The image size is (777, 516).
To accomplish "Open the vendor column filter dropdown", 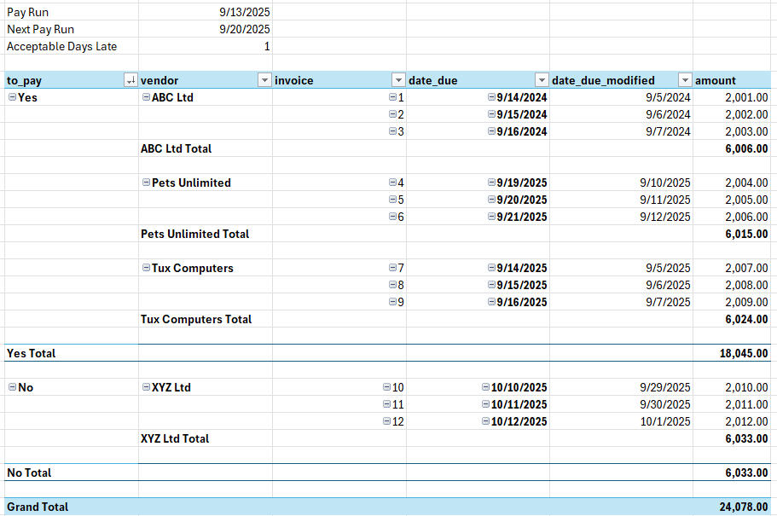I will pos(264,80).
